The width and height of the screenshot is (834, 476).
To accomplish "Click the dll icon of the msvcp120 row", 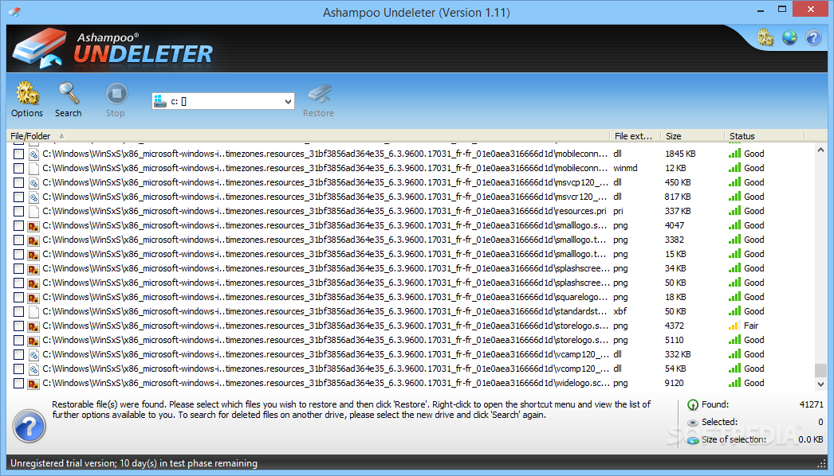I will (x=33, y=182).
